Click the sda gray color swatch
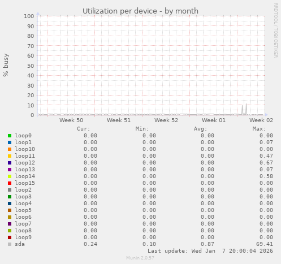Screen dimensions: 281x264 point(10,244)
